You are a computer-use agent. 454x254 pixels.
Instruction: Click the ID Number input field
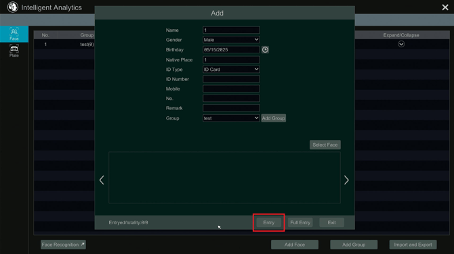(x=231, y=79)
